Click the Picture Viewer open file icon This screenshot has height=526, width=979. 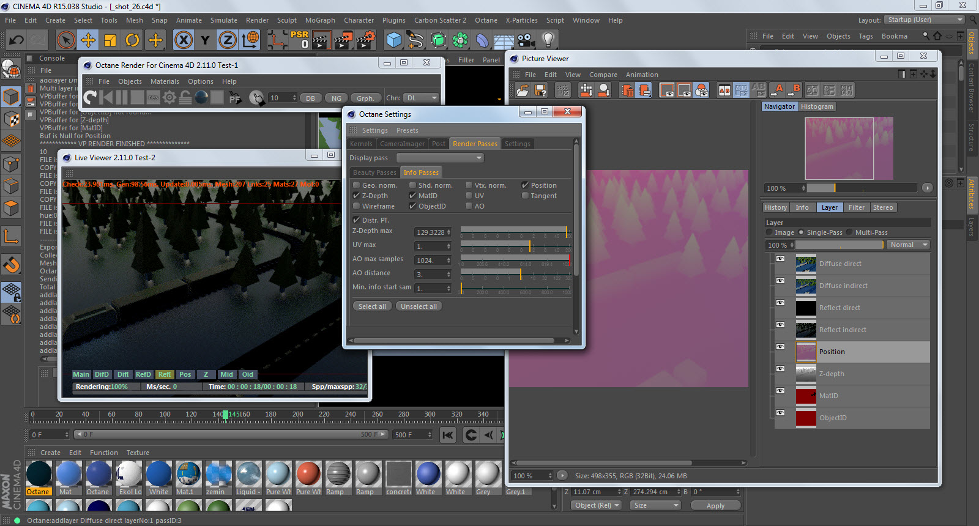pyautogui.click(x=523, y=91)
